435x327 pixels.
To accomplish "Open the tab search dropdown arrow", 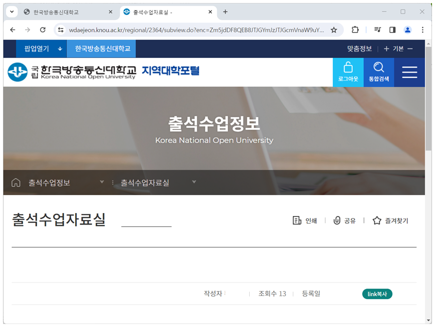I will pos(12,12).
